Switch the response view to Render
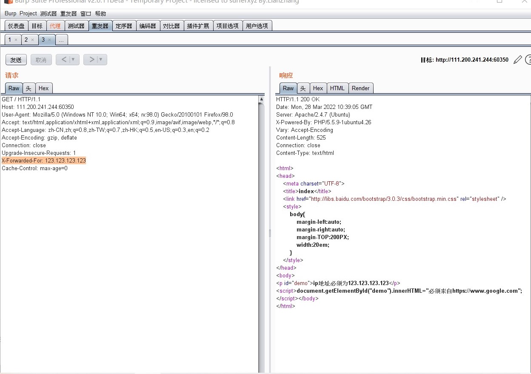531x374 pixels. [360, 88]
